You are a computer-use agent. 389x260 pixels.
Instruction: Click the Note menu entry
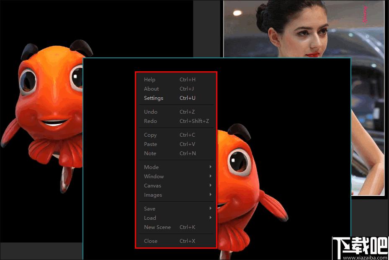pyautogui.click(x=176, y=153)
